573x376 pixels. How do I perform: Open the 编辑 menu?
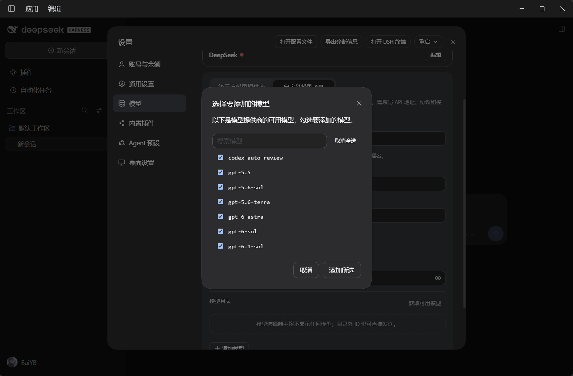click(54, 9)
